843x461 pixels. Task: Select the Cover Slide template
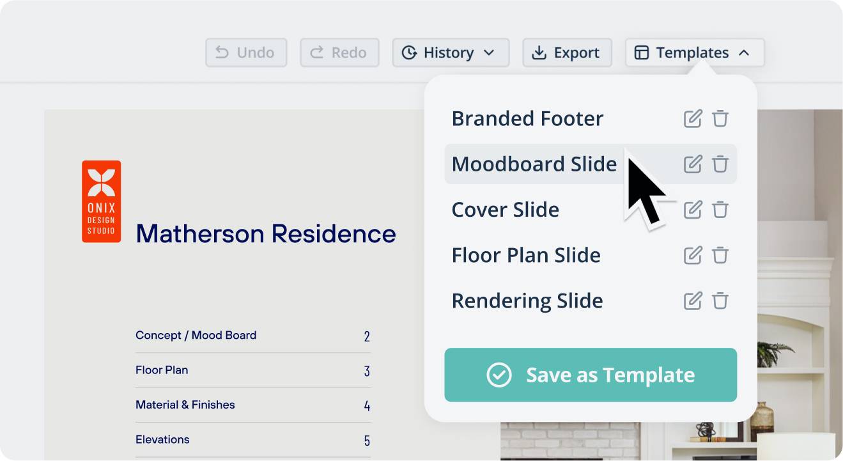505,210
